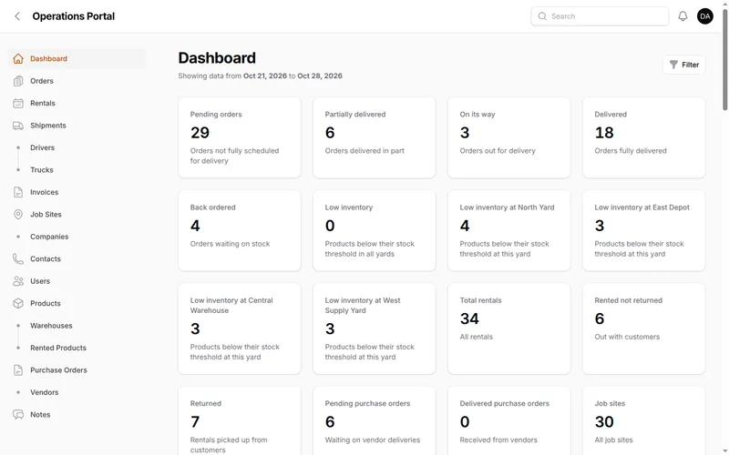729x455 pixels.
Task: Select Companies submenu item
Action: (x=49, y=237)
